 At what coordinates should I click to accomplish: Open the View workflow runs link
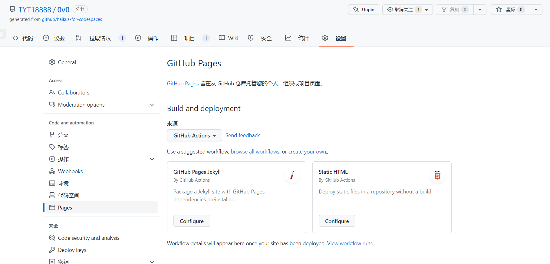[x=350, y=243]
